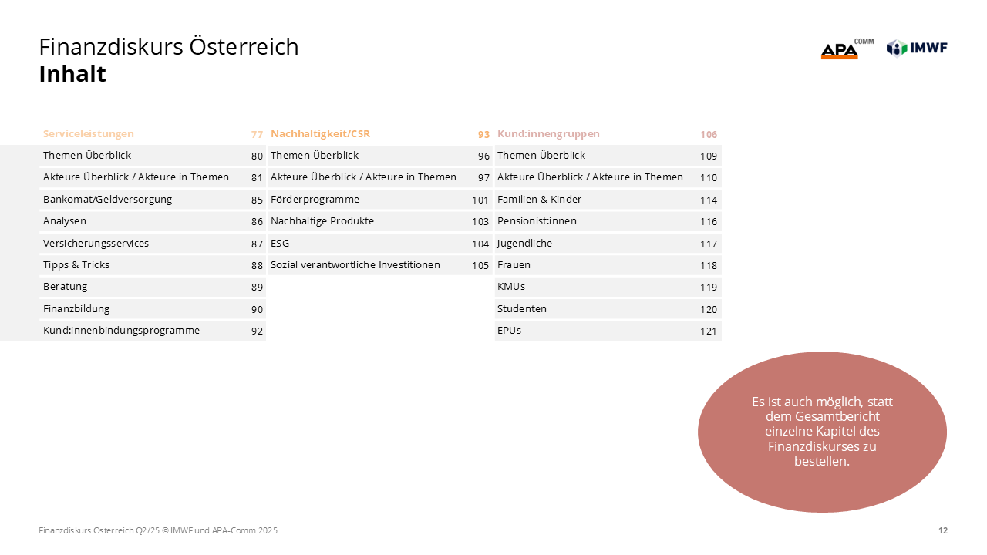Click the ESG entry
Viewport: 987px width, 555px height.
coord(280,243)
